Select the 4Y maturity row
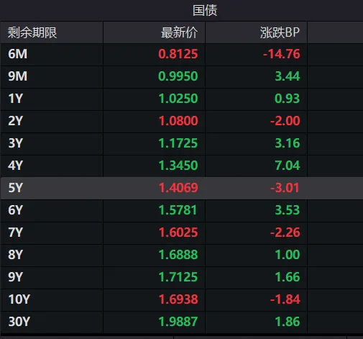Screen dimensions: 363x339 pos(181,166)
